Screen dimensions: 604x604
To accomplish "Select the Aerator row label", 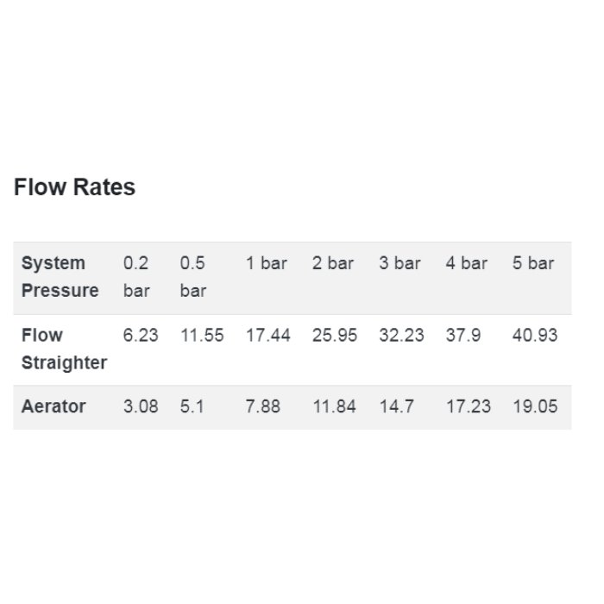I will [x=53, y=406].
